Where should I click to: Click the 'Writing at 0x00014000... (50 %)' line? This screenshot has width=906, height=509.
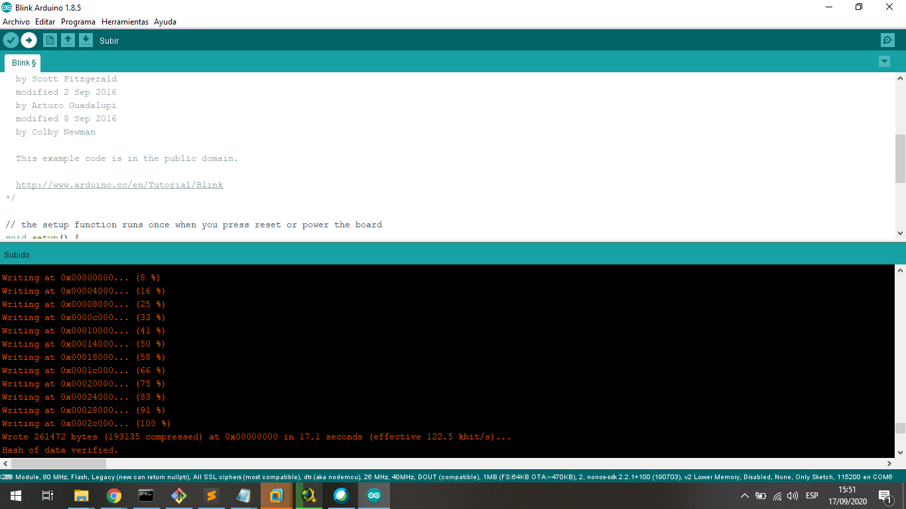point(84,344)
